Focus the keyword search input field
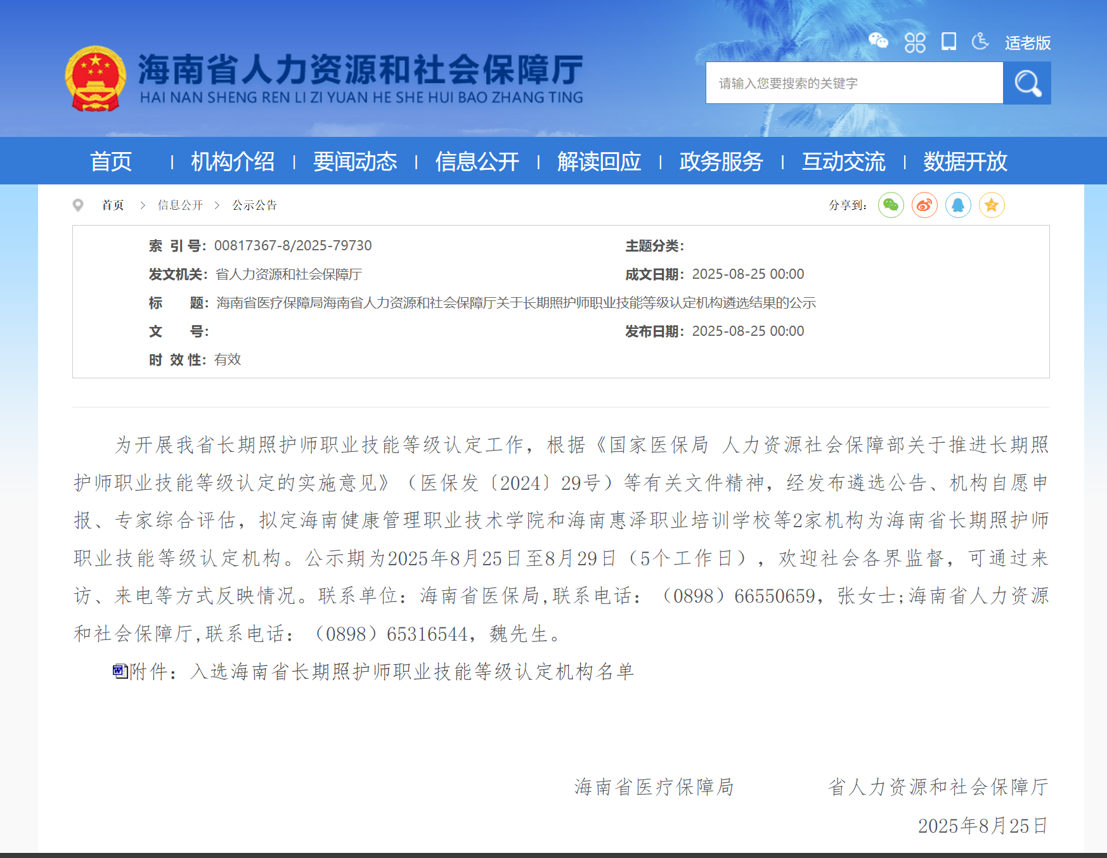This screenshot has width=1107, height=858. coord(854,83)
